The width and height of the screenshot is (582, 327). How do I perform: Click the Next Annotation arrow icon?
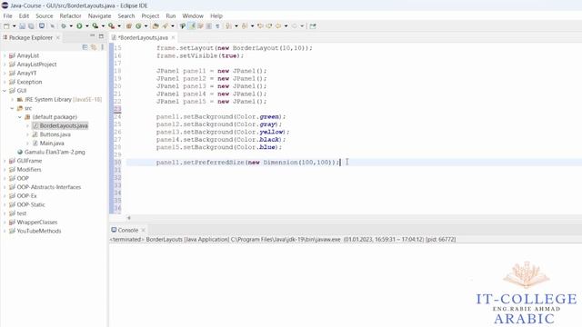228,26
